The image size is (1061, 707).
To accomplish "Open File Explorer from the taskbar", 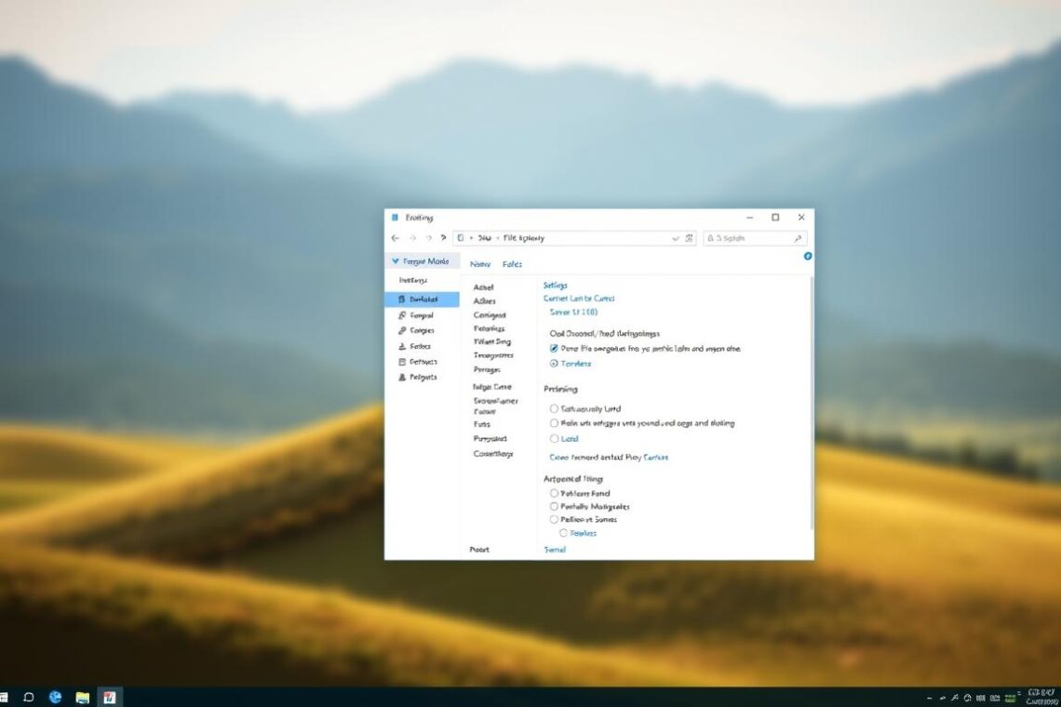I will pyautogui.click(x=81, y=696).
